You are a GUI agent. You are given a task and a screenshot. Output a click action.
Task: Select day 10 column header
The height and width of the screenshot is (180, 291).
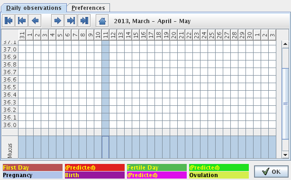click(98, 35)
